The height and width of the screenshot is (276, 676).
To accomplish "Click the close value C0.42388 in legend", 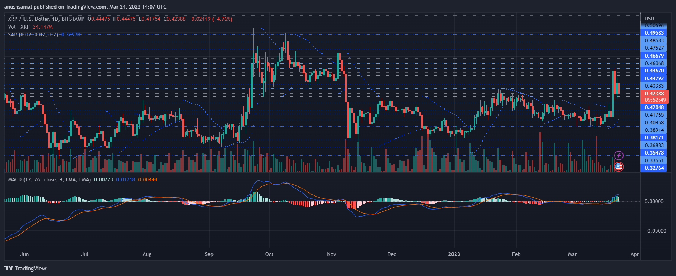I will click(174, 19).
